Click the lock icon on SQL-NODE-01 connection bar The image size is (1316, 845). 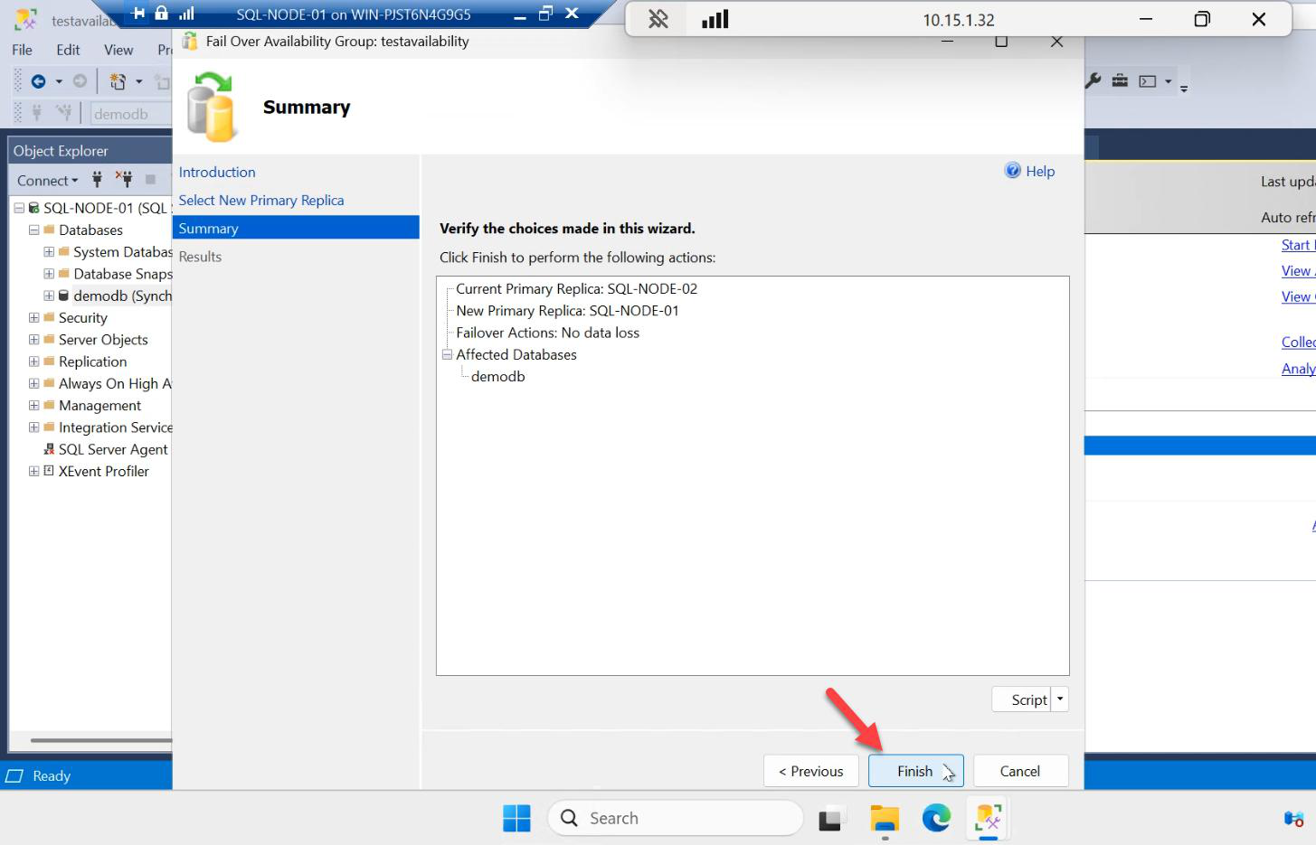tap(162, 13)
